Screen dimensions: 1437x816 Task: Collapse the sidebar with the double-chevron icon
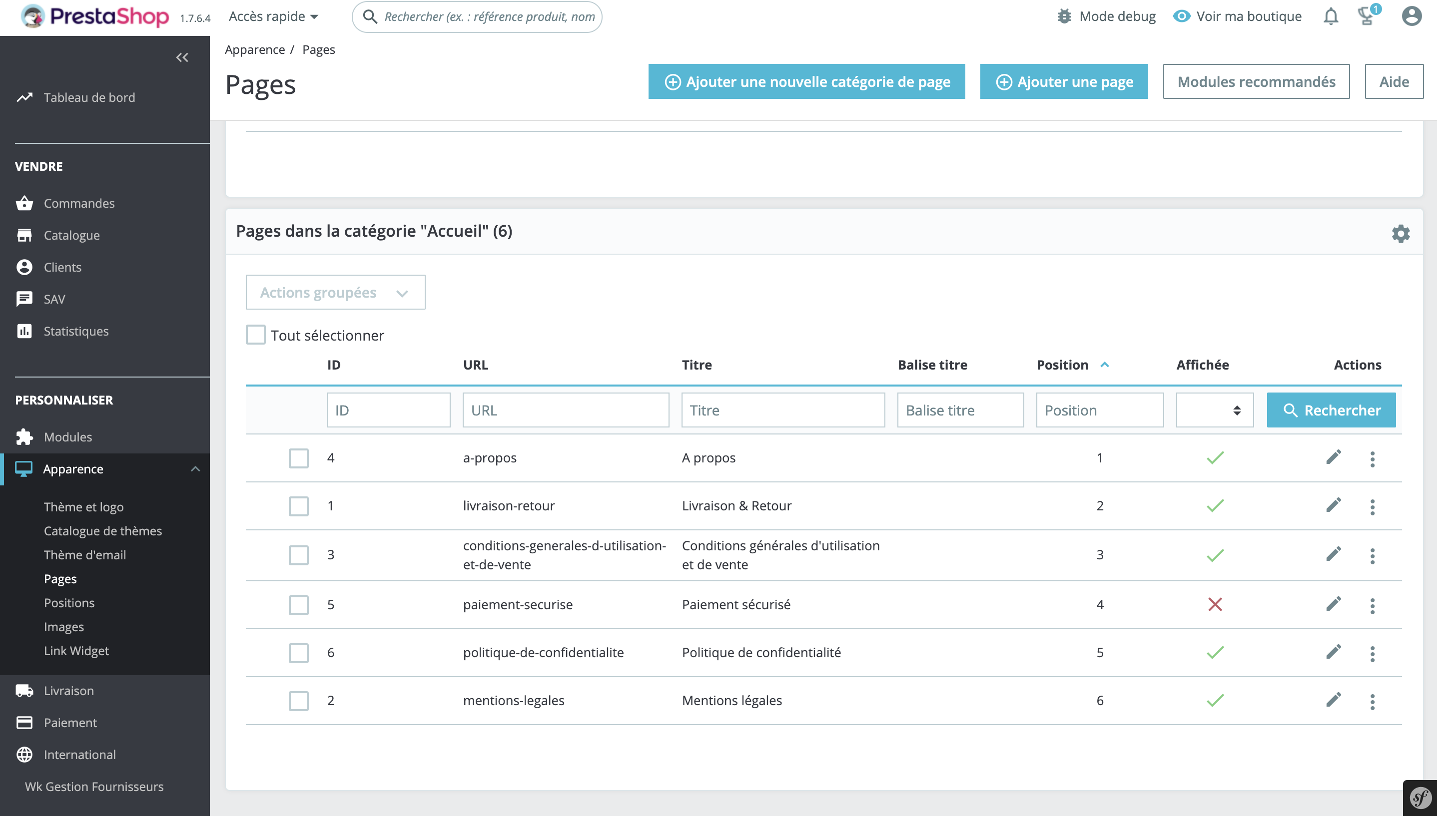click(182, 57)
